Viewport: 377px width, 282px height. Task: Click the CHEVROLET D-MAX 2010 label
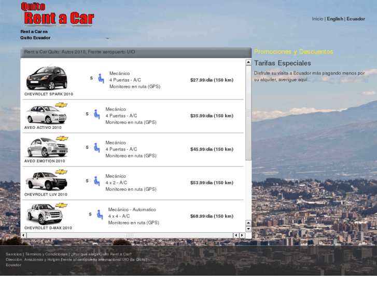pyautogui.click(x=48, y=228)
